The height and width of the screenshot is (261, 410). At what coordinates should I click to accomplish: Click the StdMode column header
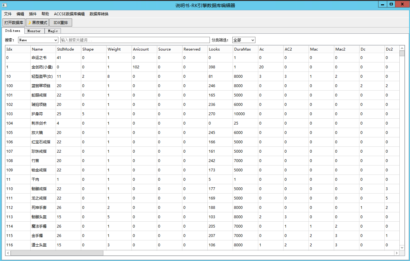pos(66,49)
